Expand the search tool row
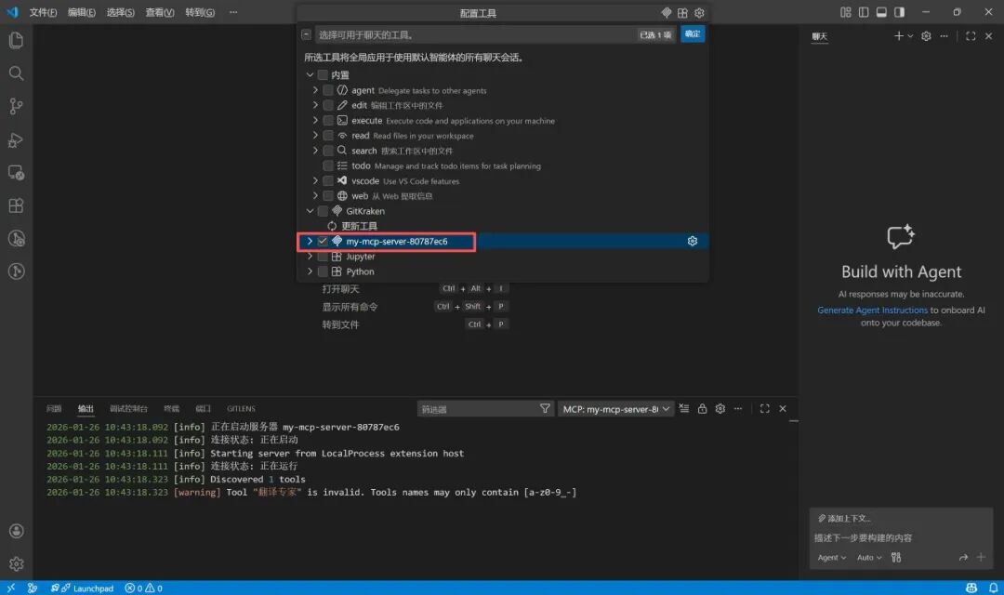 [x=315, y=151]
